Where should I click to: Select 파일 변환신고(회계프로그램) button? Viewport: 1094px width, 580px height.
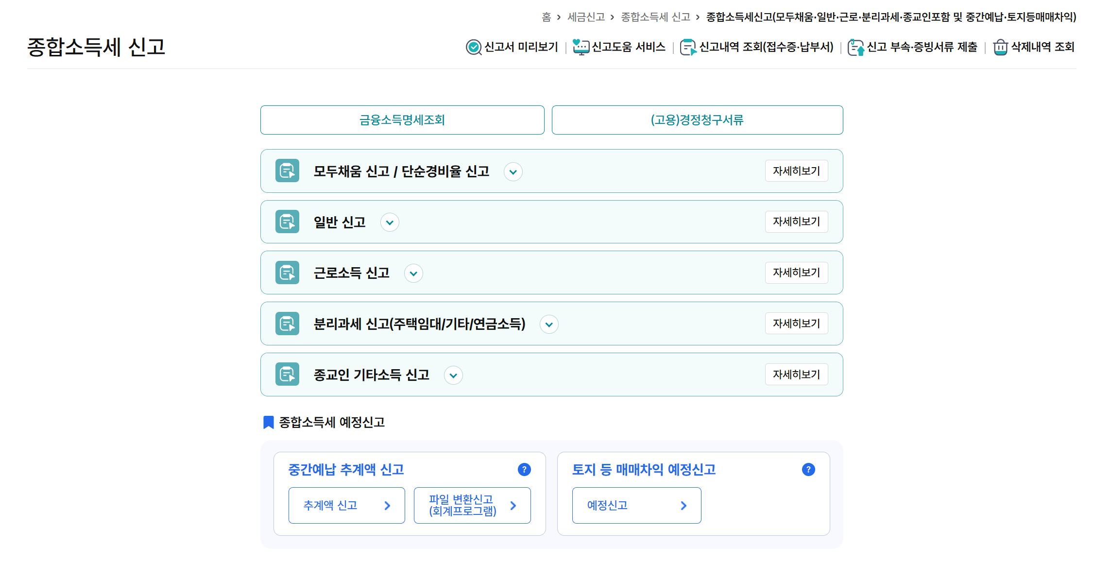click(x=472, y=506)
